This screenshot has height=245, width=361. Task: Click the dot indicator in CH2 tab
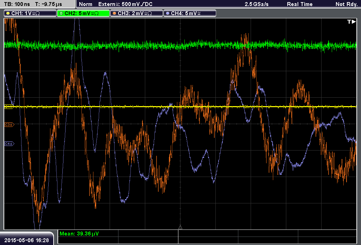[61, 13]
